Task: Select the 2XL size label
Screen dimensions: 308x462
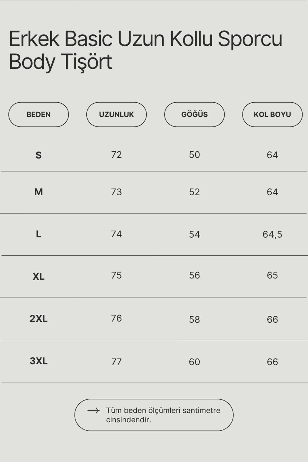Action: [x=38, y=319]
